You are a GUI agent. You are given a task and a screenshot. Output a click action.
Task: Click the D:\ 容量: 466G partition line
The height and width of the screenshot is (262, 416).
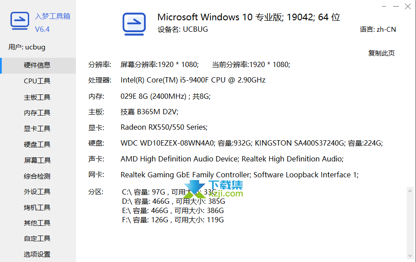click(x=174, y=202)
